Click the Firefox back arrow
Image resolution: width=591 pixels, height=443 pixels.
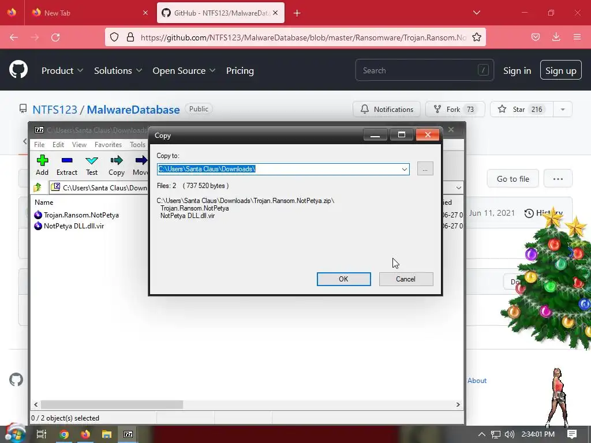point(14,37)
